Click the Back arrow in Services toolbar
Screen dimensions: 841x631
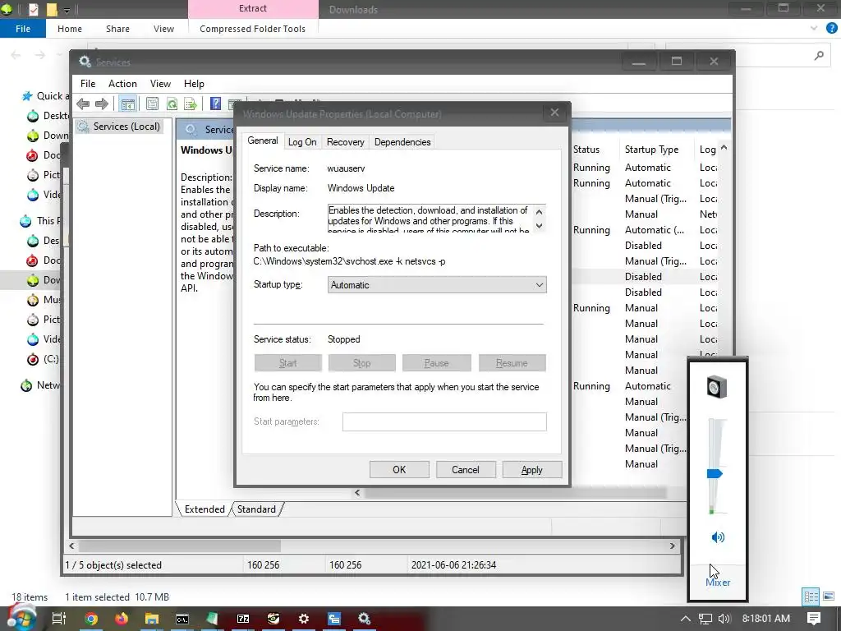pyautogui.click(x=83, y=104)
